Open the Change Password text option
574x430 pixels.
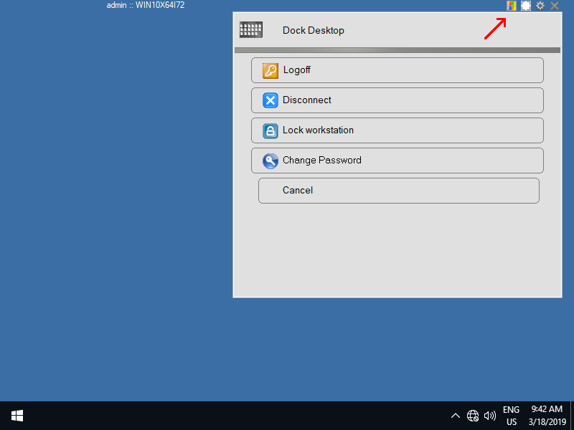321,161
